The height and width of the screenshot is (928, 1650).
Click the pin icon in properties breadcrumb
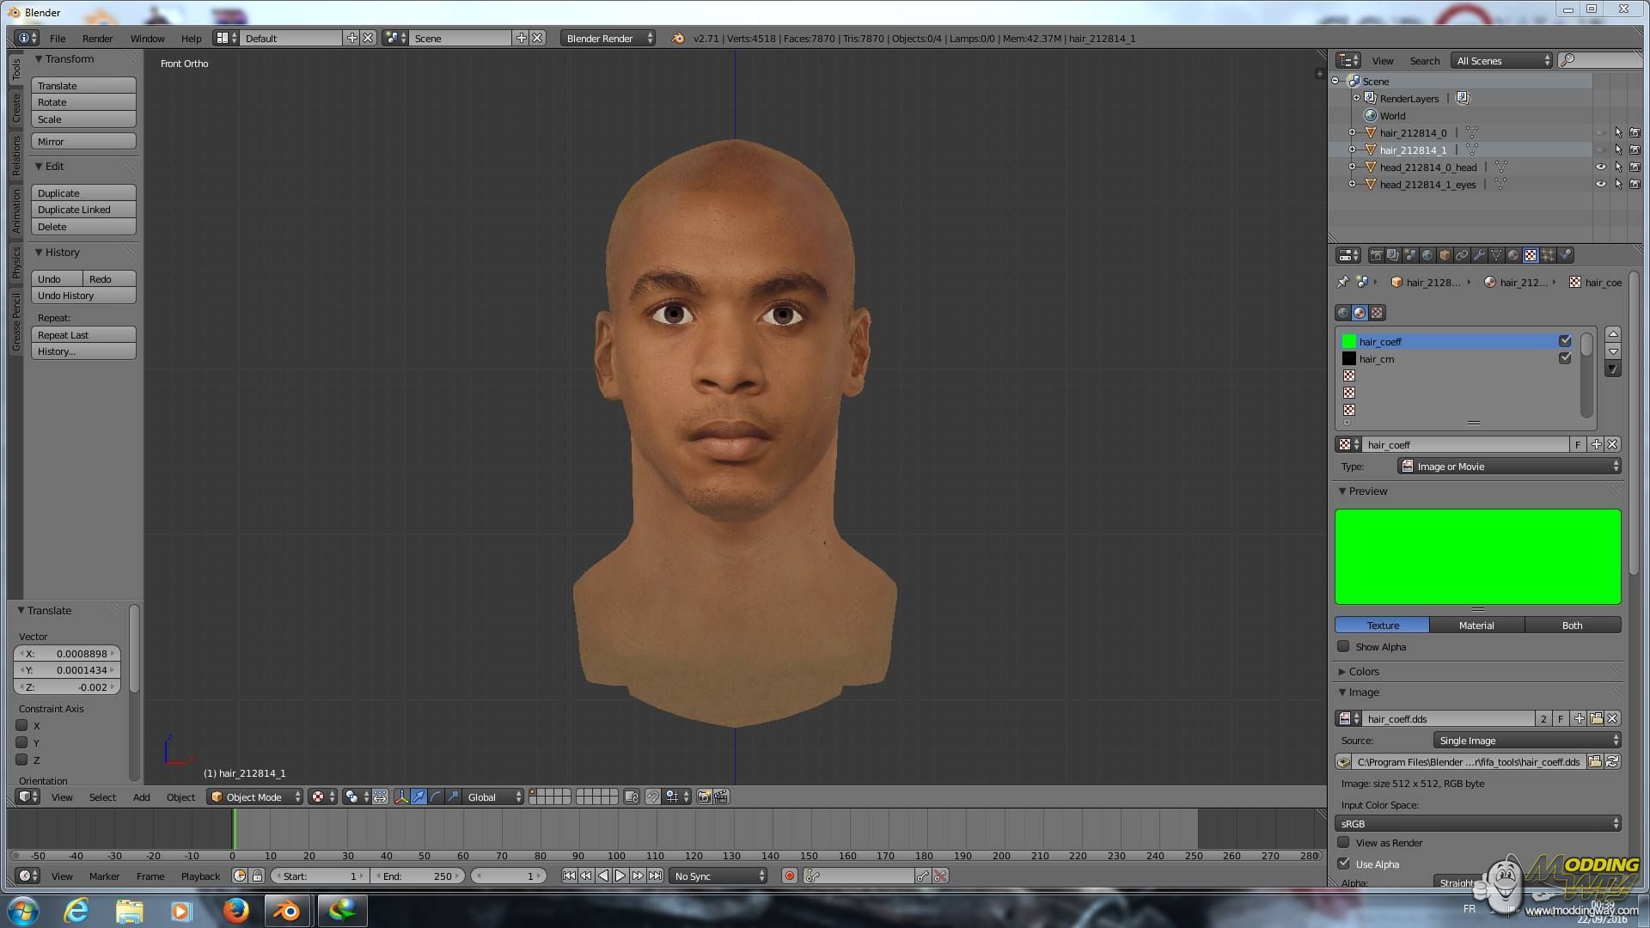point(1343,282)
